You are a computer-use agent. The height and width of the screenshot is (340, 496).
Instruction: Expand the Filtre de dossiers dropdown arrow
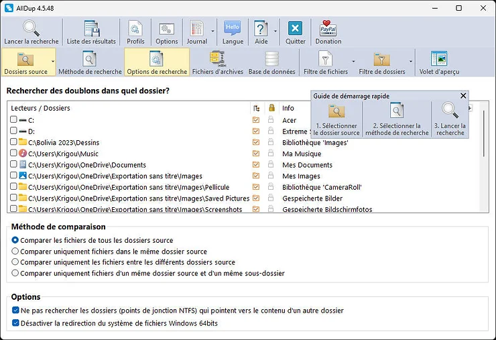point(411,62)
